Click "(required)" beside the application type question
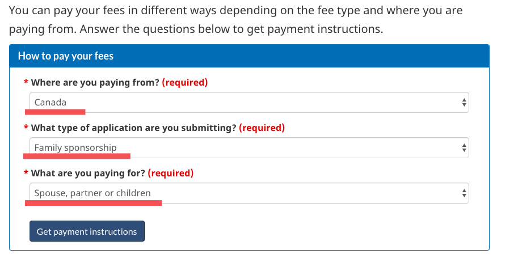 (x=262, y=128)
